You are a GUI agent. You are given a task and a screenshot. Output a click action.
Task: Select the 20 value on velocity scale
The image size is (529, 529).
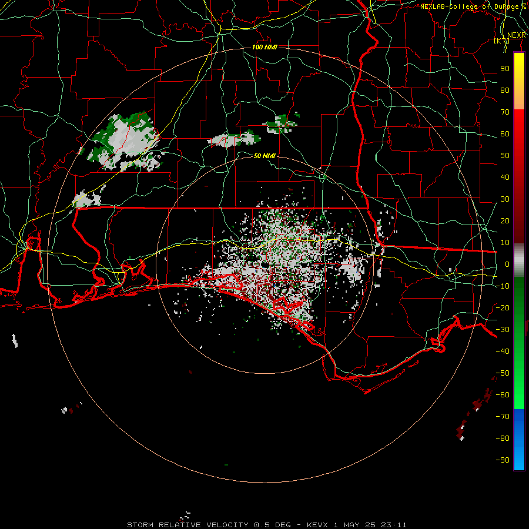tap(505, 220)
